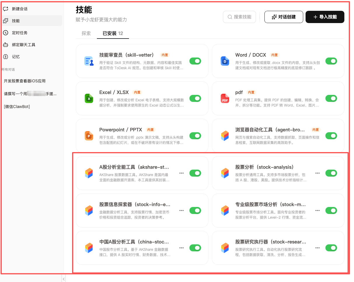Click the clock icon for 定时任务
The height and width of the screenshot is (282, 354).
[x=6, y=33]
